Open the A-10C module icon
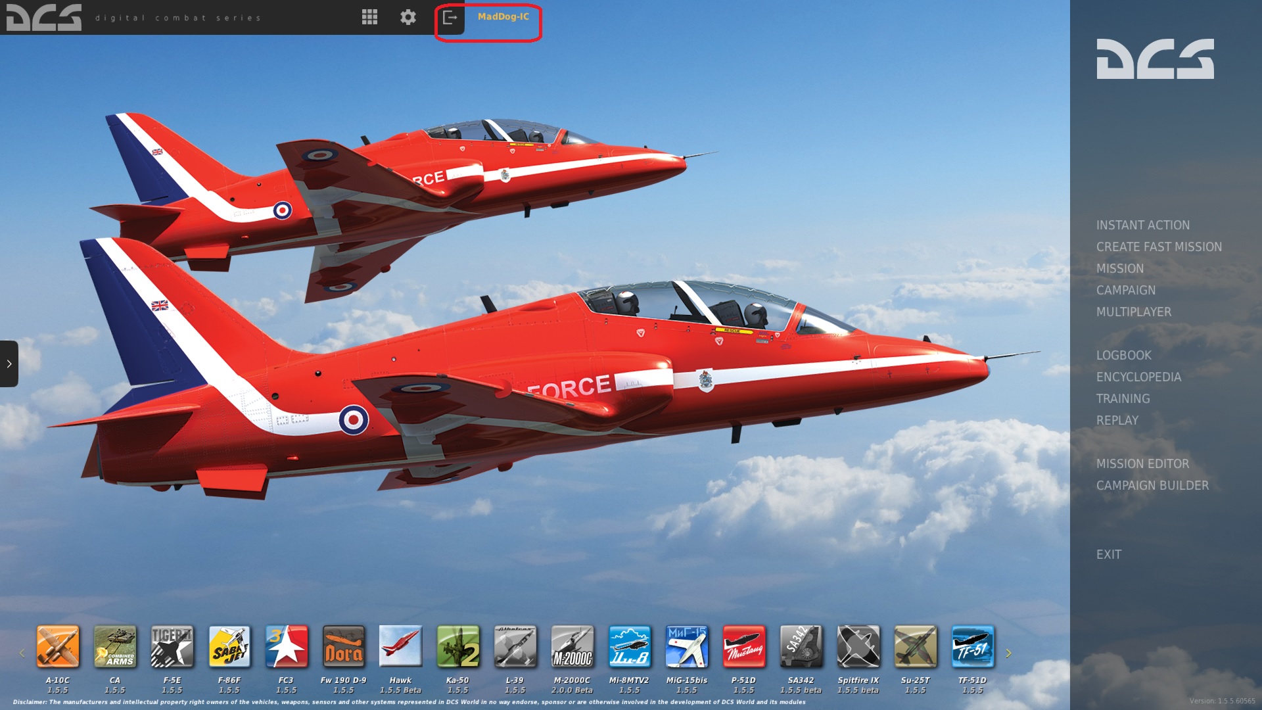Image resolution: width=1262 pixels, height=710 pixels. tap(58, 646)
